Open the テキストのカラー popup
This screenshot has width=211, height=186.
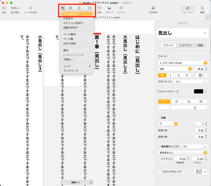168,91
